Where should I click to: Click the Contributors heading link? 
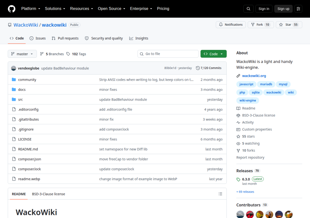(x=248, y=205)
